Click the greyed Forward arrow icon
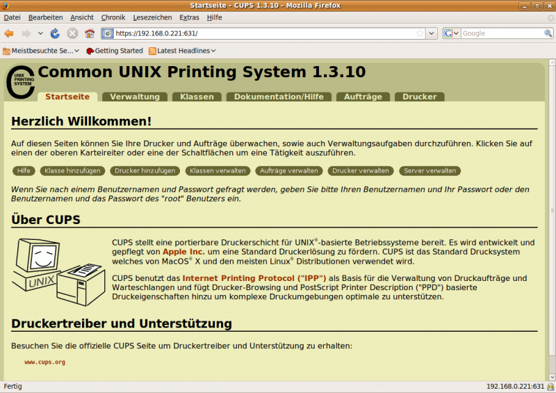 point(26,33)
